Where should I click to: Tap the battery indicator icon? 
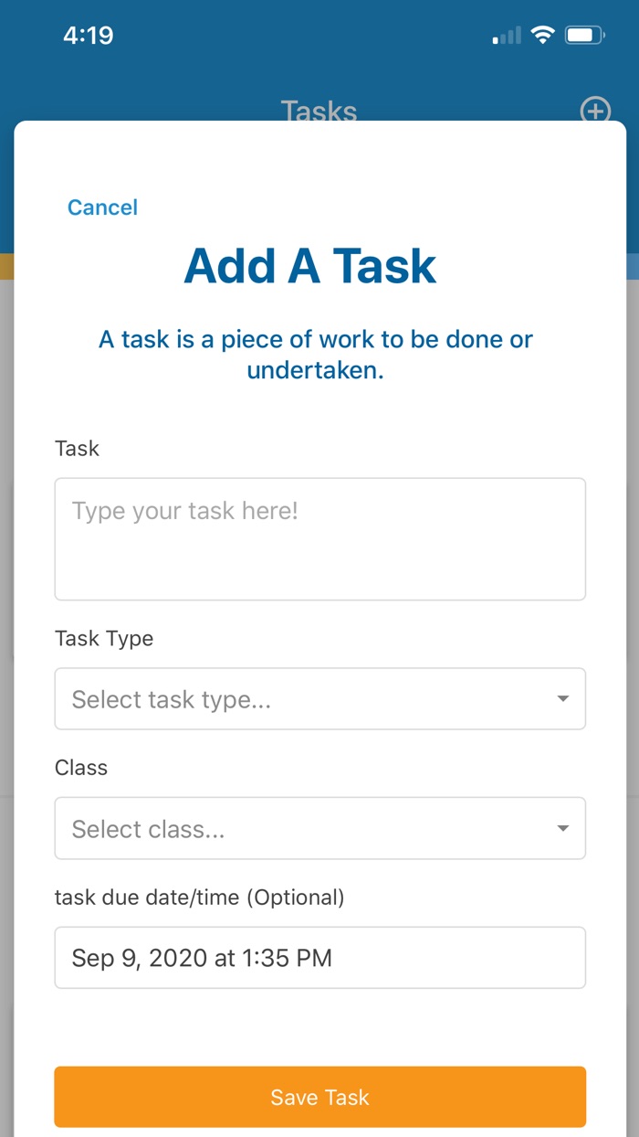pyautogui.click(x=584, y=36)
